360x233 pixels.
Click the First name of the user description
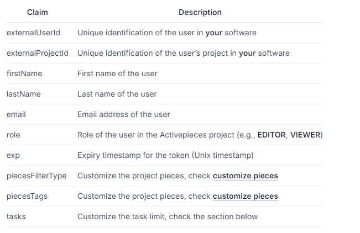(117, 73)
